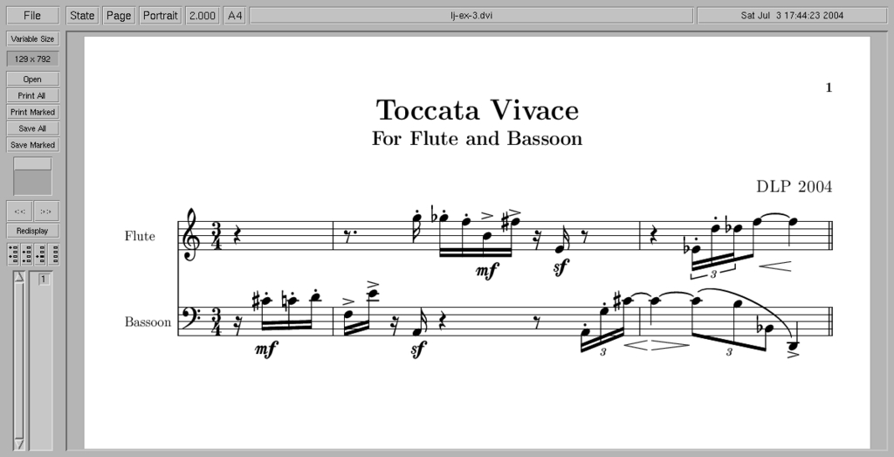894x457 pixels.
Task: Click the mark even pages icon
Action: click(x=26, y=254)
